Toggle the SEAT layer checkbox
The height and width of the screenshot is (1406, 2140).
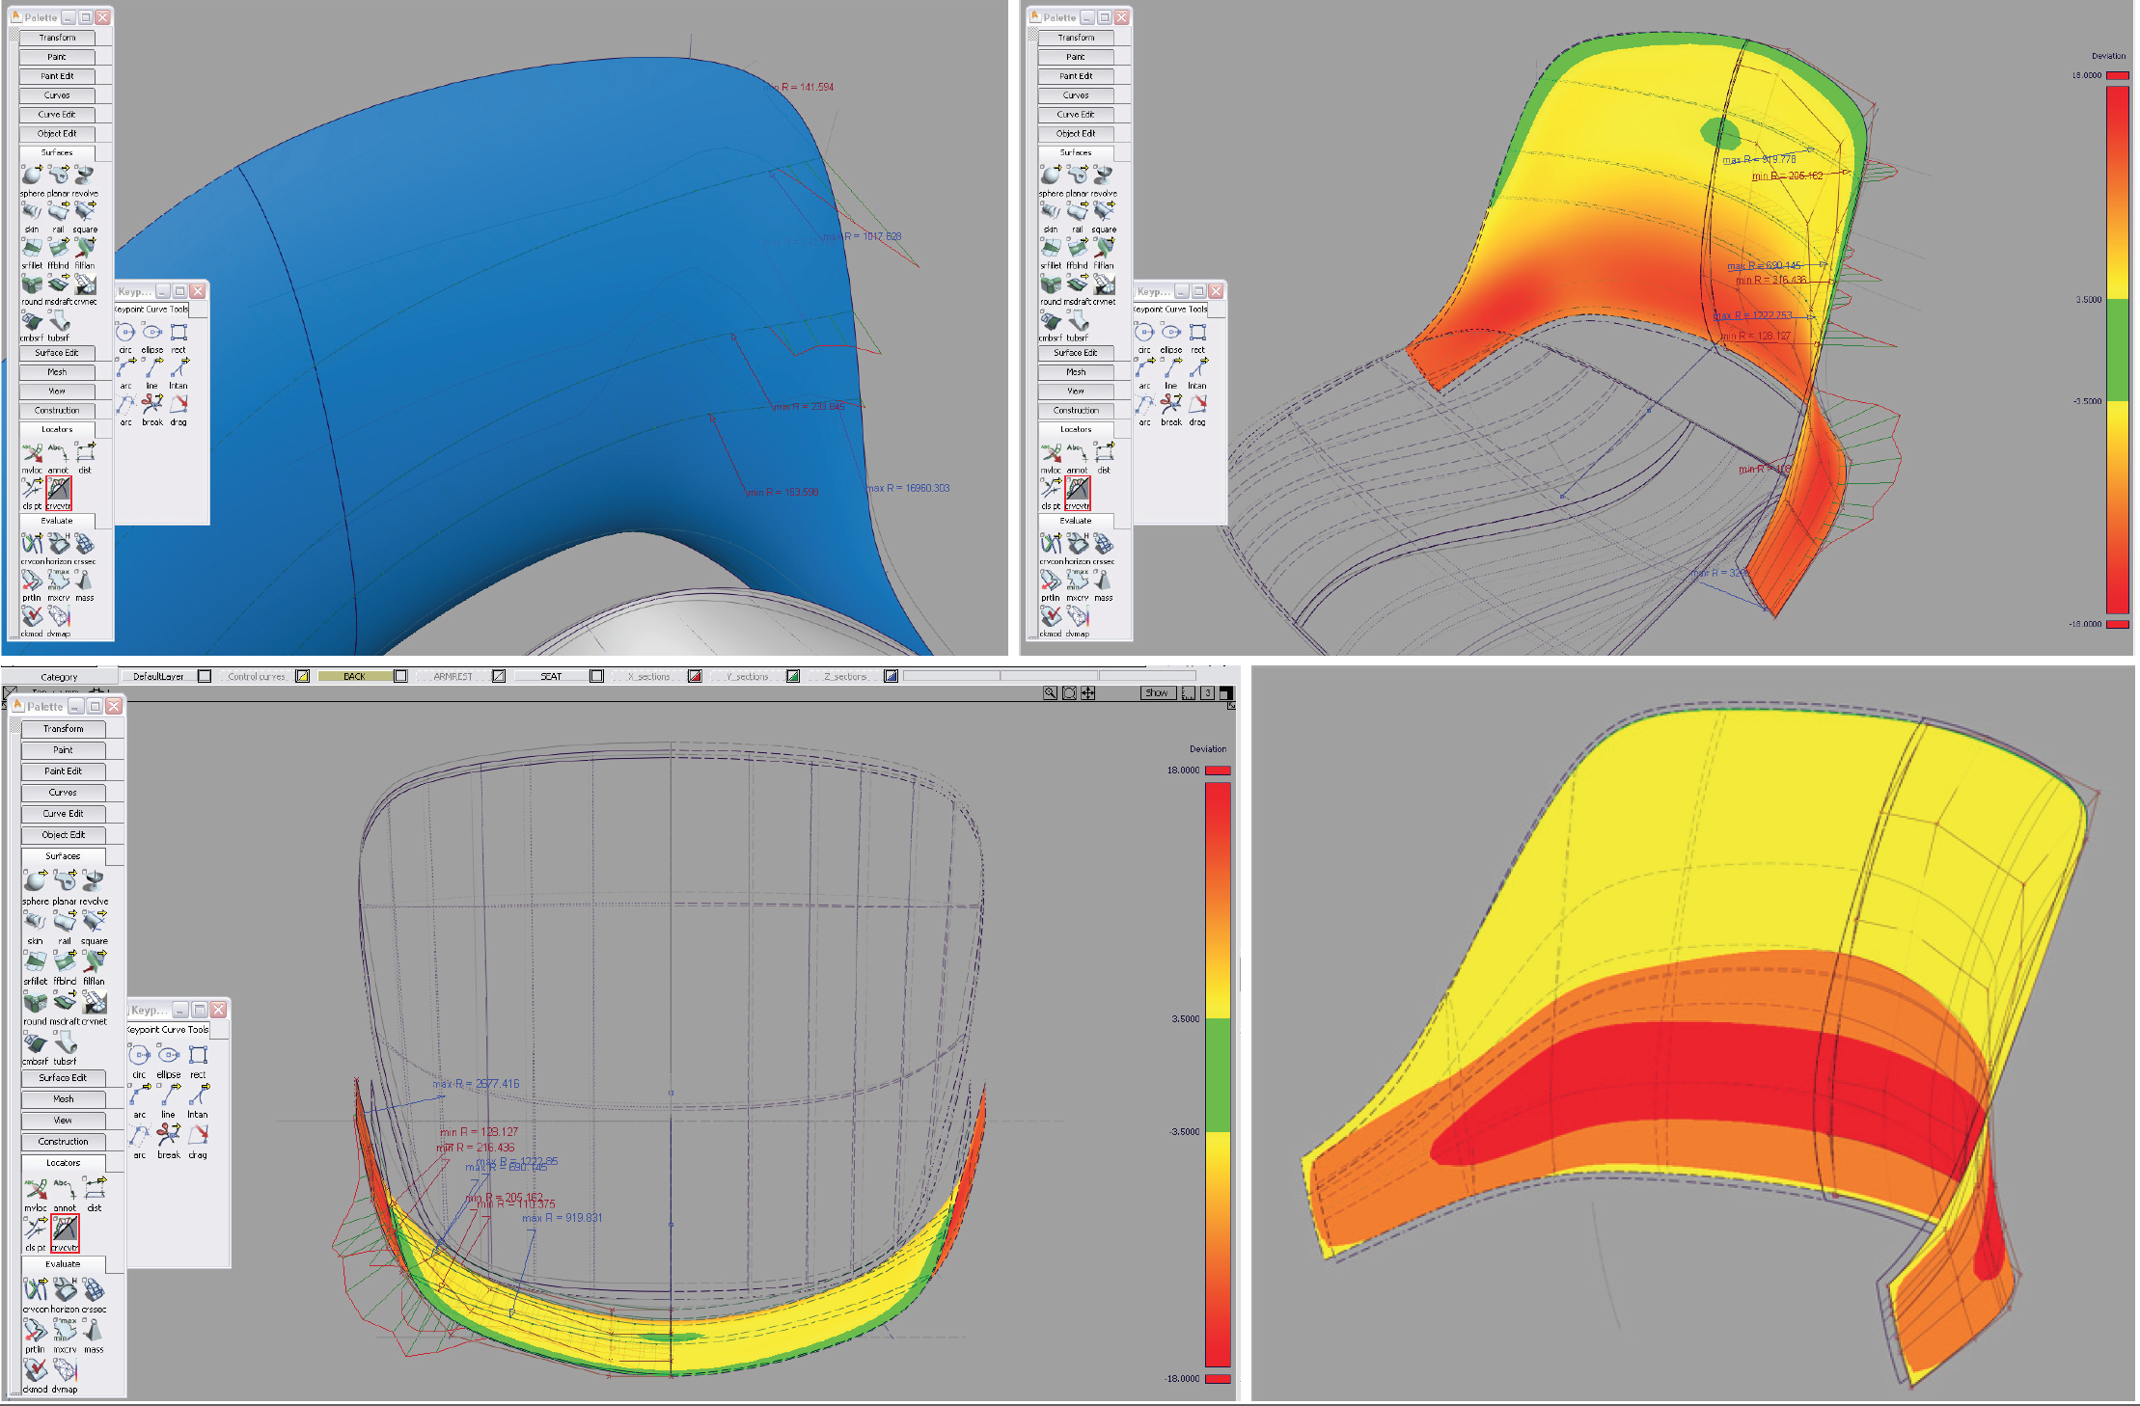coord(595,676)
